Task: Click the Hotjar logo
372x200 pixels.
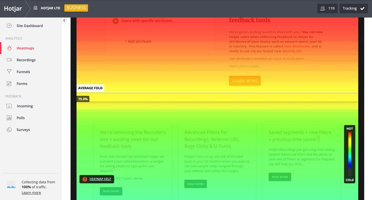Action: pyautogui.click(x=13, y=8)
